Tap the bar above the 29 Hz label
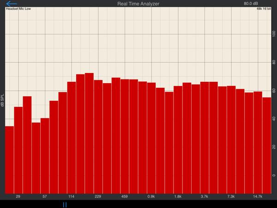Screen dimensions: 277x208 pyautogui.click(x=18, y=150)
